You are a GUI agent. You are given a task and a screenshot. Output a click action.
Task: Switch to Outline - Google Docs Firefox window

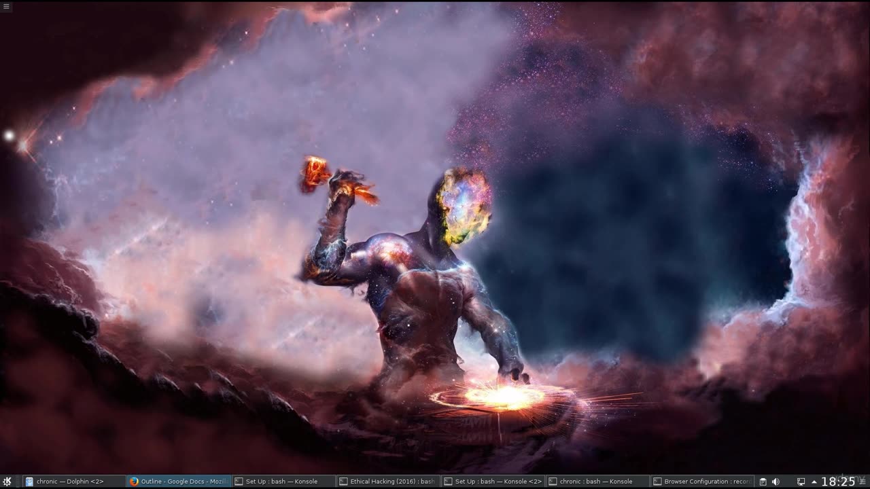click(x=179, y=482)
